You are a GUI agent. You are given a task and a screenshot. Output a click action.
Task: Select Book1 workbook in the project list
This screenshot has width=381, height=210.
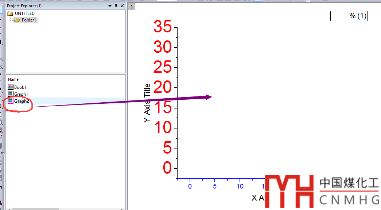17,87
